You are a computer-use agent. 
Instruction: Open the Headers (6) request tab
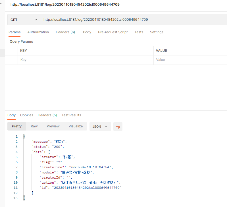pyautogui.click(x=65, y=32)
